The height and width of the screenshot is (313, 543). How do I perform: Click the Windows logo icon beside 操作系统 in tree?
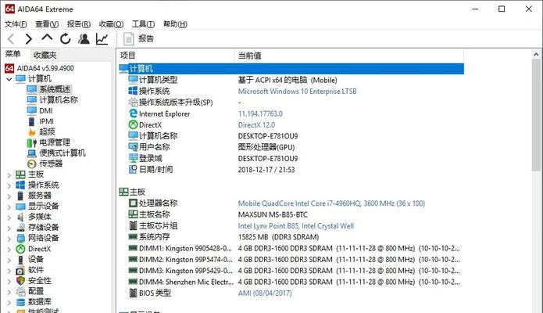[20, 185]
